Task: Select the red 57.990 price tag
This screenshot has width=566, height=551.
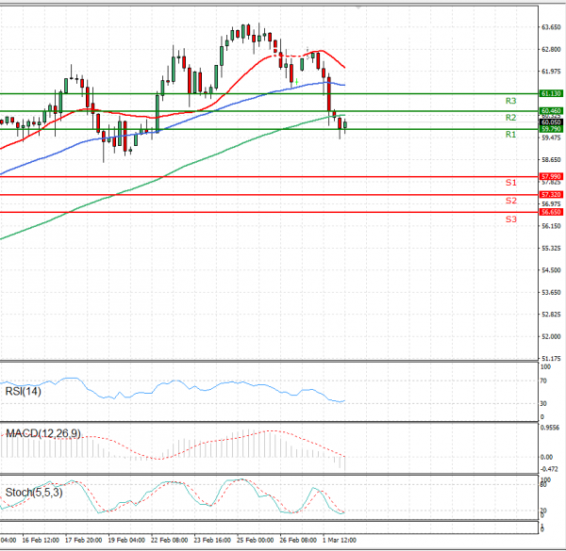Action: point(551,176)
